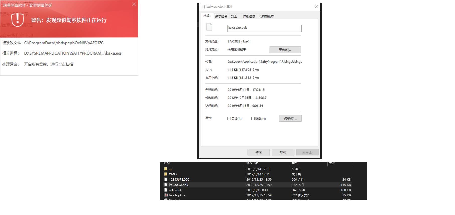
Task: Click the location path D:\SysremApplication\SaftyProgram\Rising\Rising\
Action: pyautogui.click(x=265, y=62)
